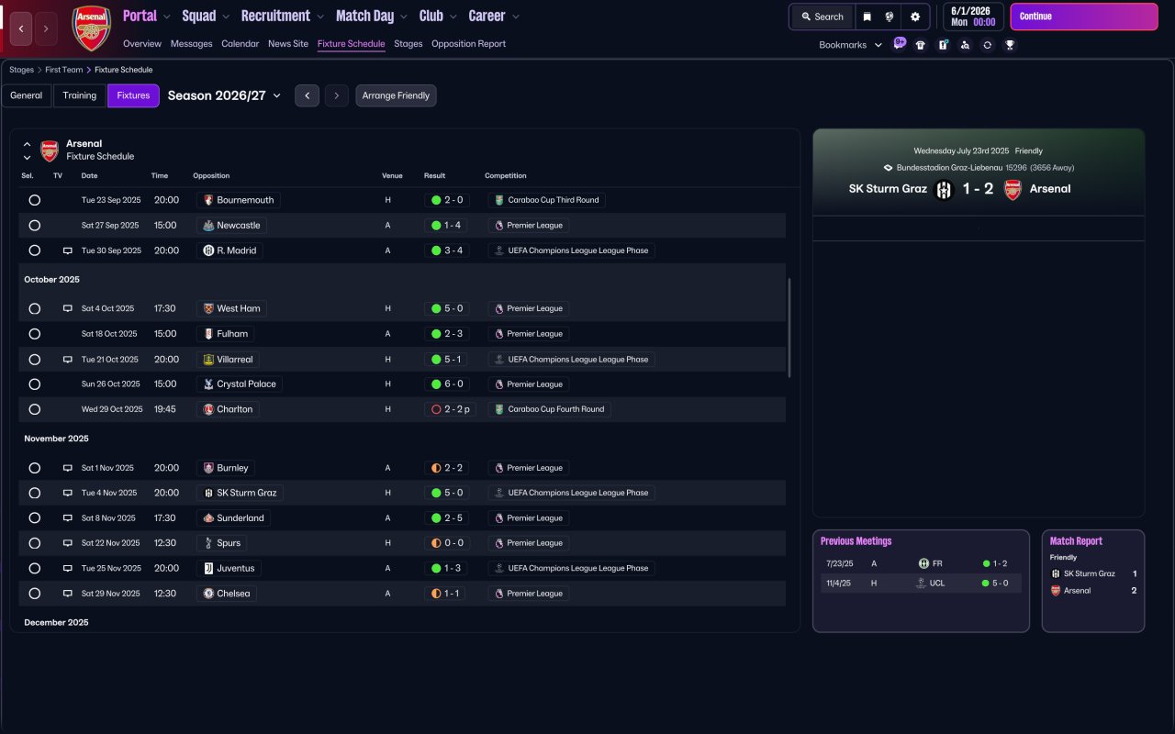Open the settings gear icon

point(915,17)
